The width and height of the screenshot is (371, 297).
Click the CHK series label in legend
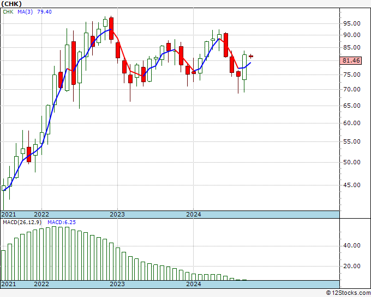8,12
